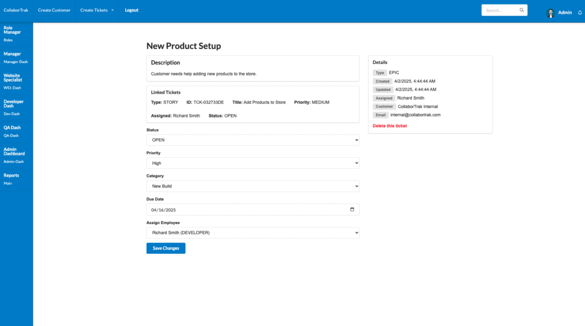Open the Assign Employee dropdown
The image size is (585, 326).
click(253, 233)
